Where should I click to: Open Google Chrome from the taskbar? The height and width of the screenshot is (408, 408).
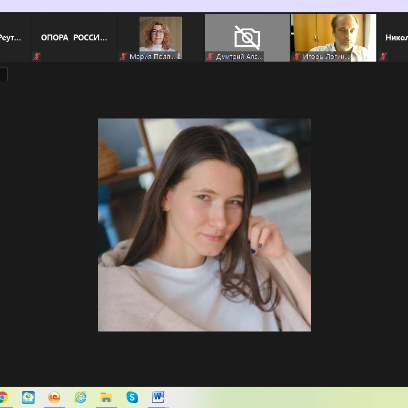pos(3,397)
